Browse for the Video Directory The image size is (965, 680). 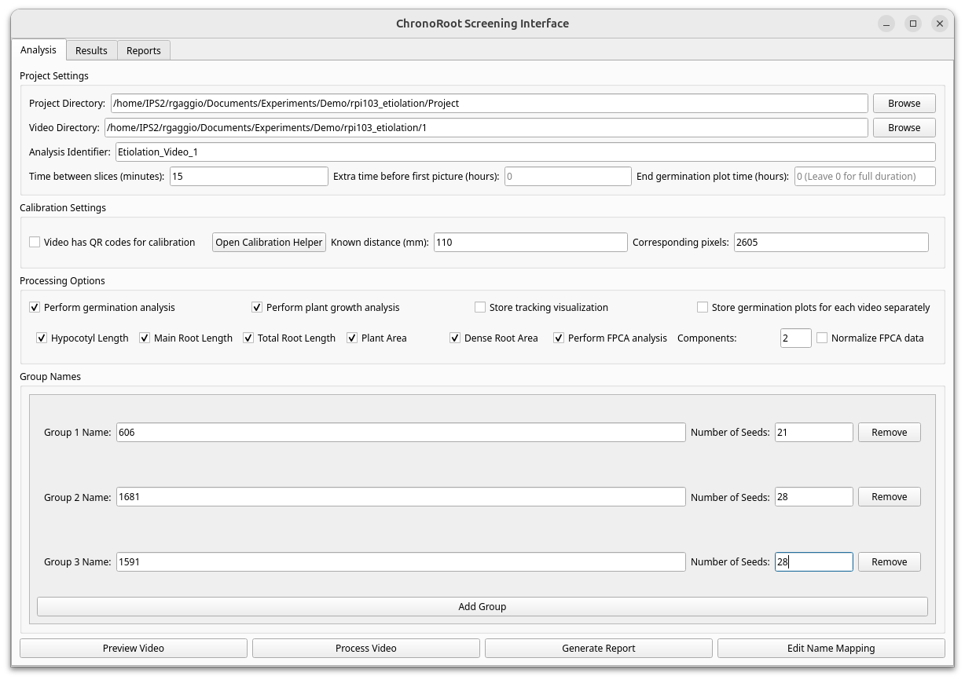point(903,127)
